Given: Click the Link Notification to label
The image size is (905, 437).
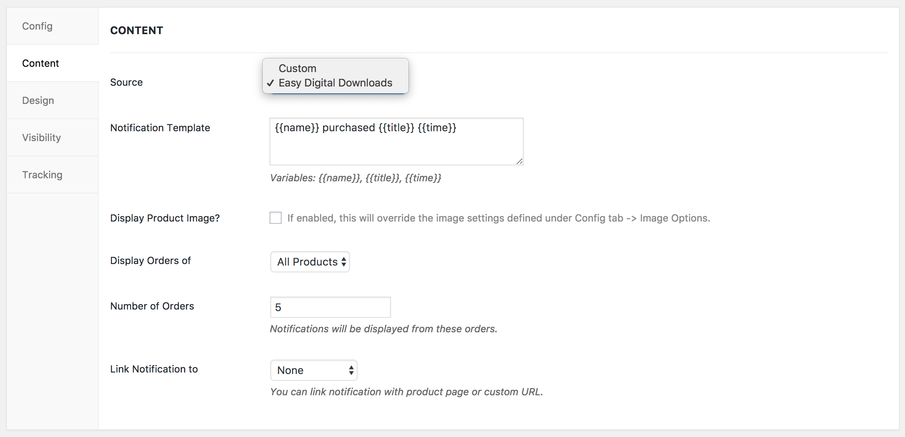Looking at the screenshot, I should [x=154, y=369].
